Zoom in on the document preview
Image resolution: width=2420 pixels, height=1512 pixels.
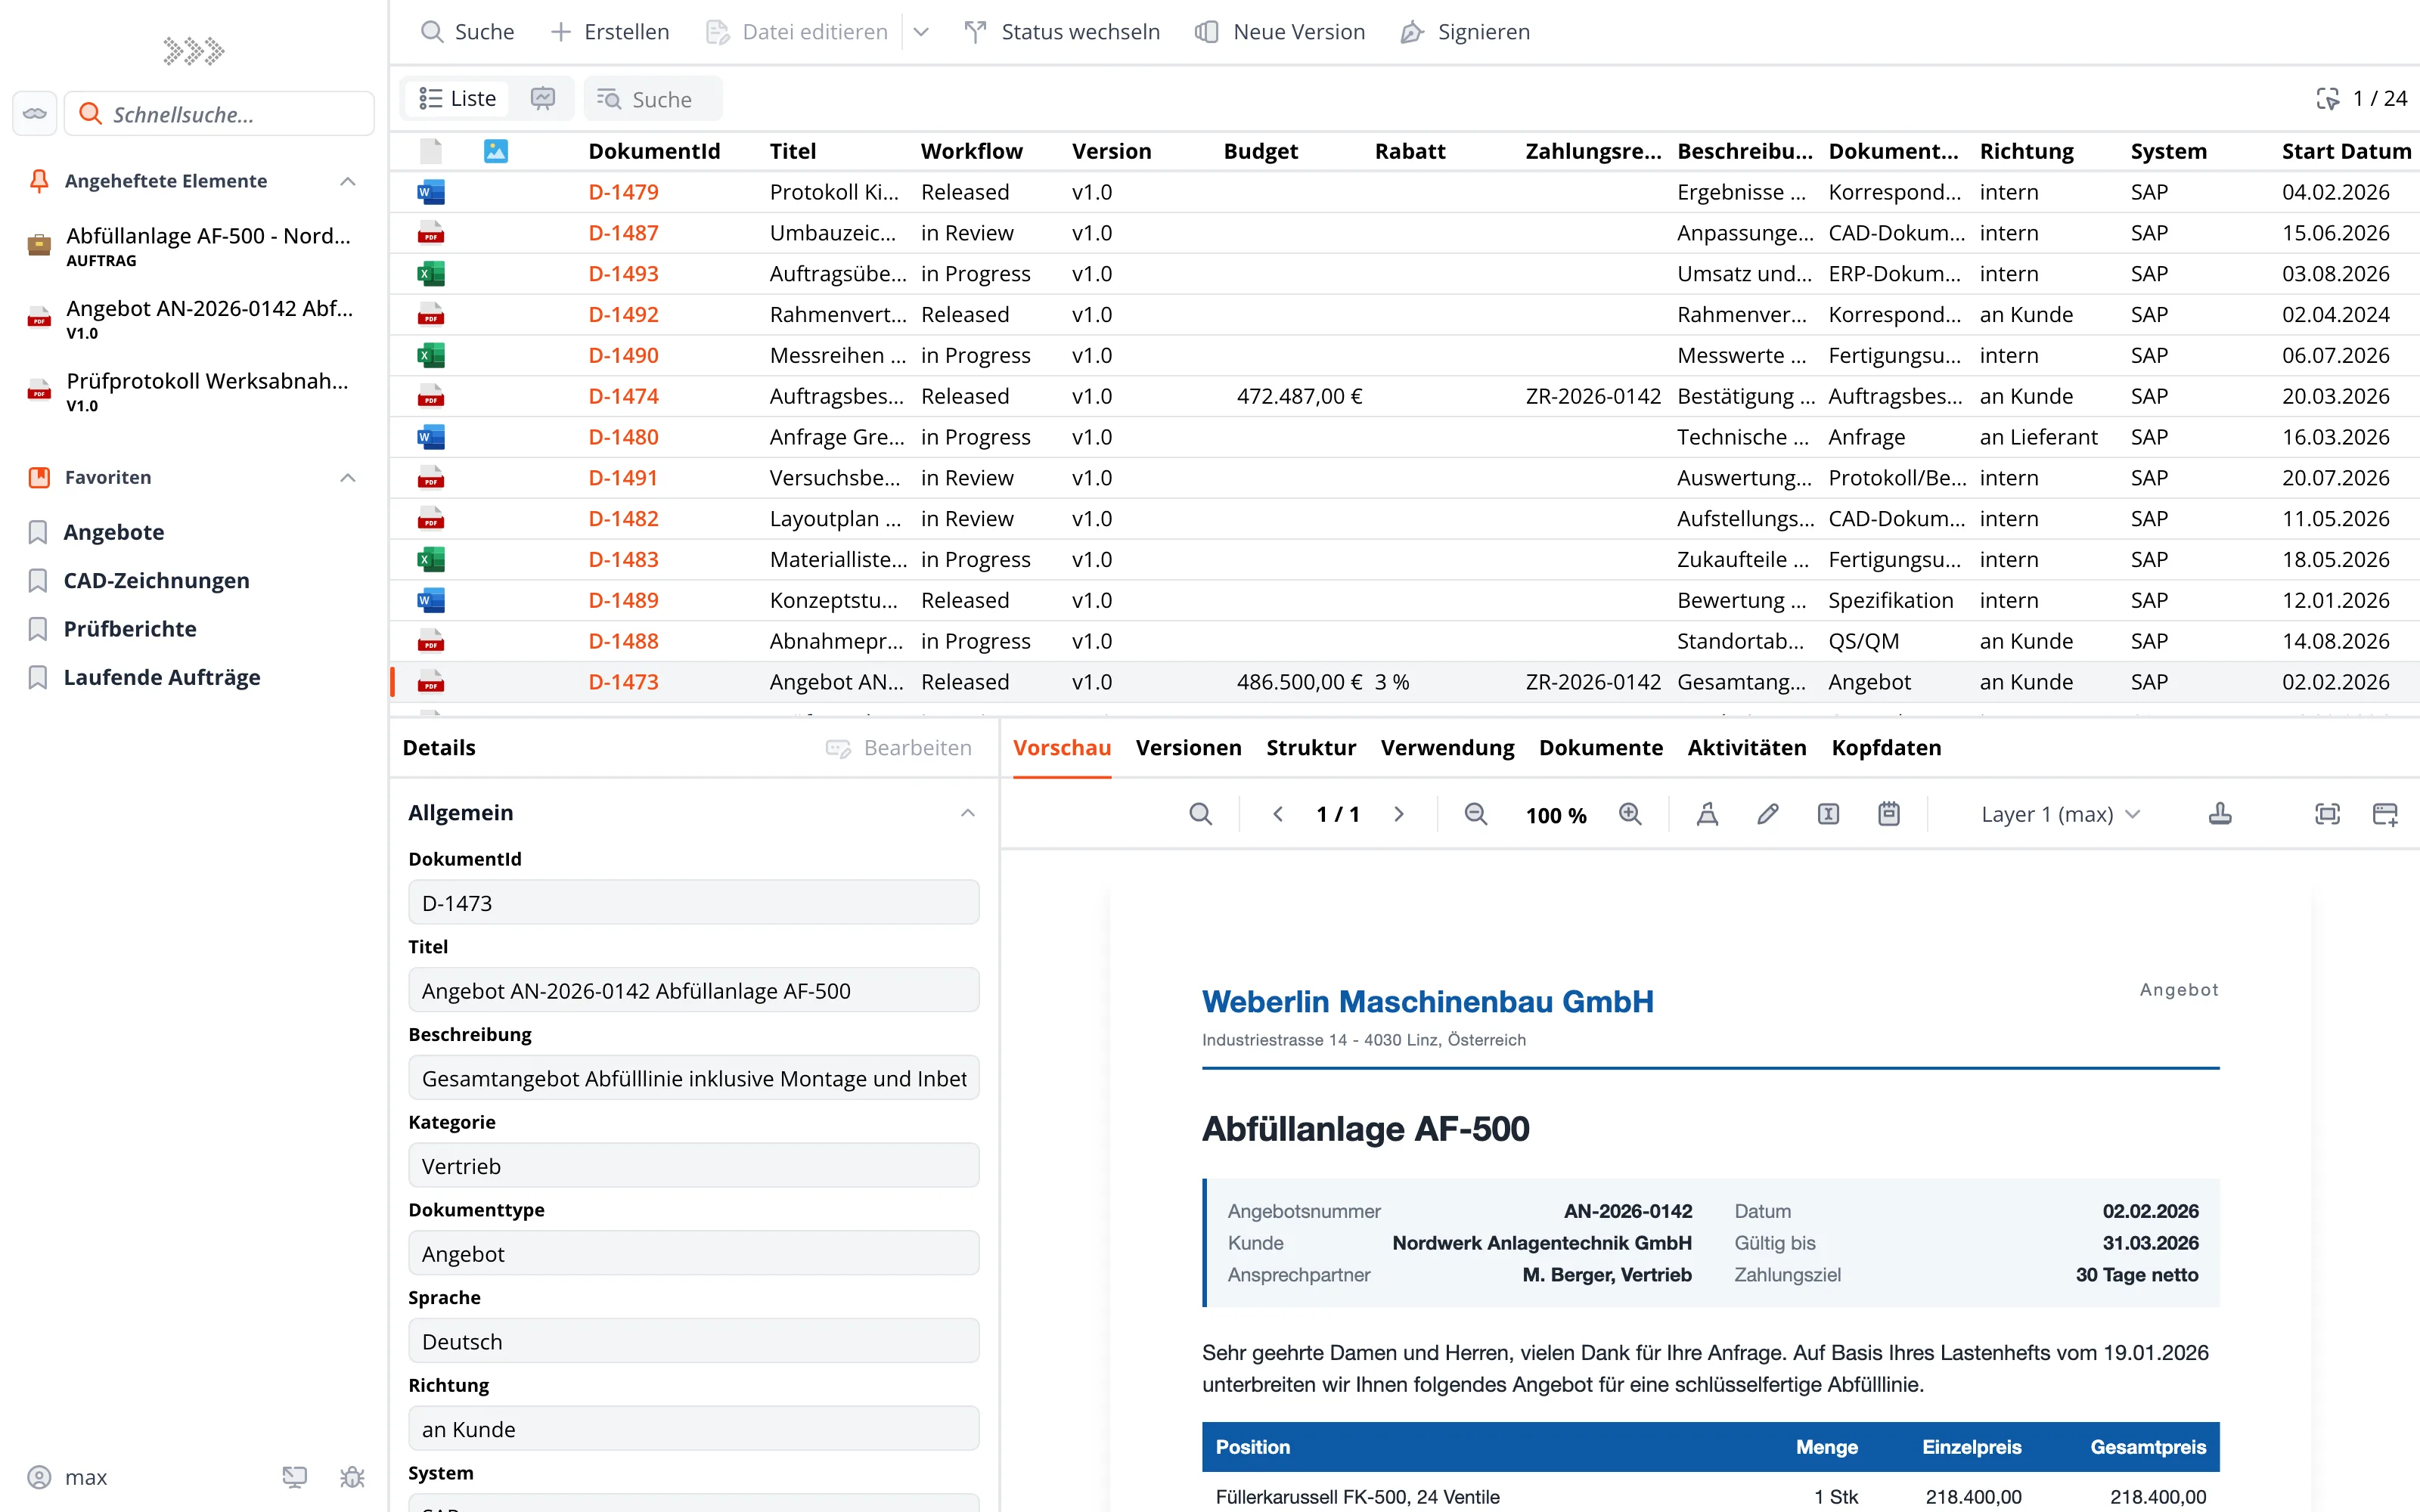click(1630, 814)
